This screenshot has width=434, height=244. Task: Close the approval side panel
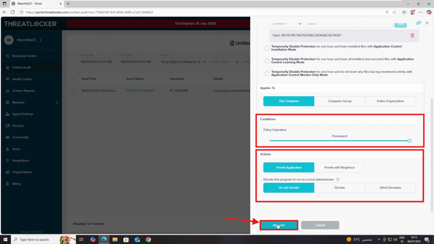(427, 23)
